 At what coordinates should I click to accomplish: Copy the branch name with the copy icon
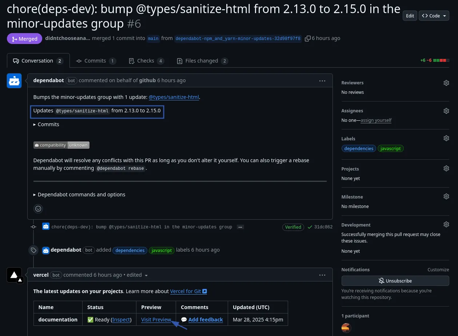tap(307, 39)
